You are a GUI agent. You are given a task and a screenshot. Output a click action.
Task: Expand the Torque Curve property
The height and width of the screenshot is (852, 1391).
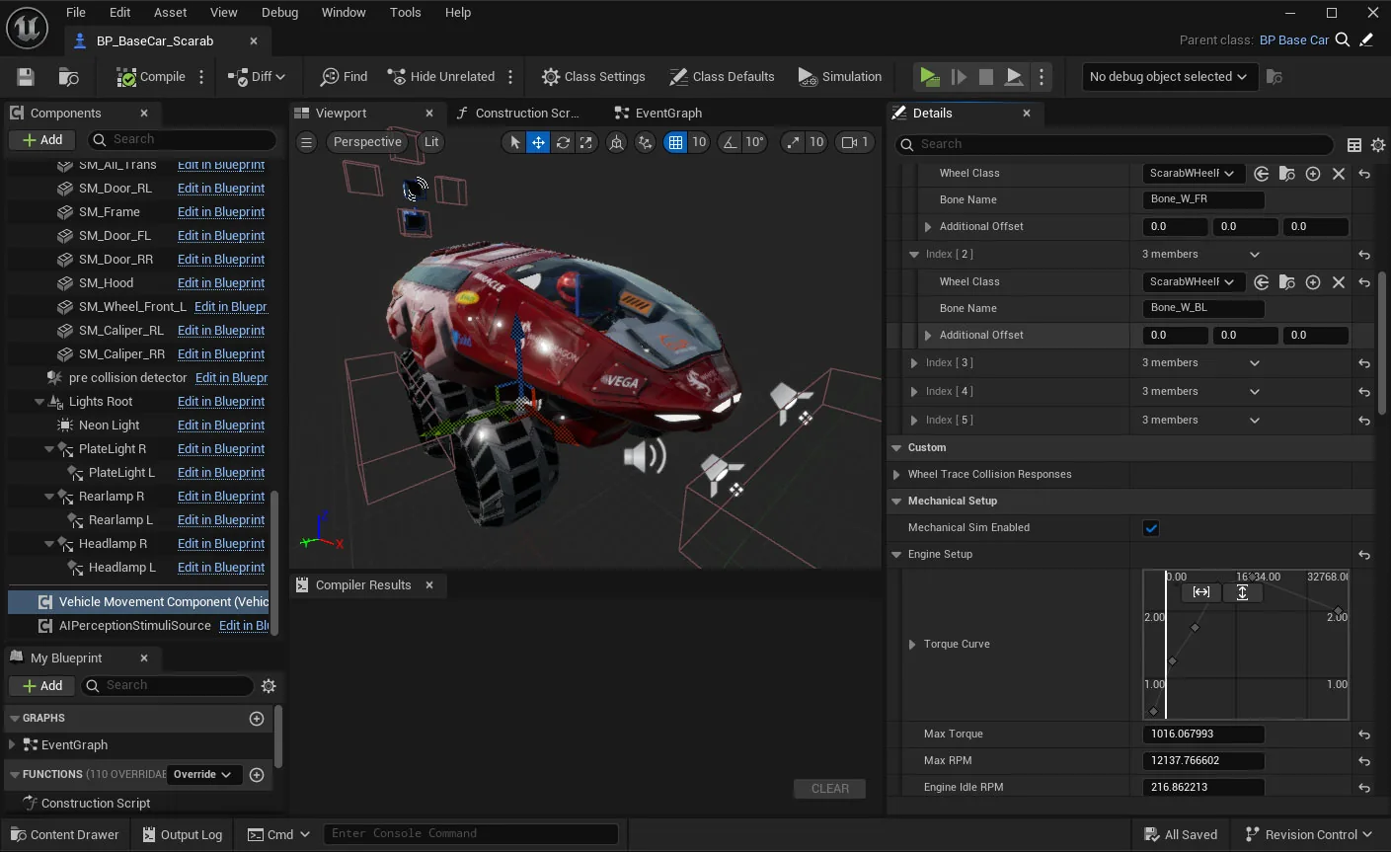912,645
